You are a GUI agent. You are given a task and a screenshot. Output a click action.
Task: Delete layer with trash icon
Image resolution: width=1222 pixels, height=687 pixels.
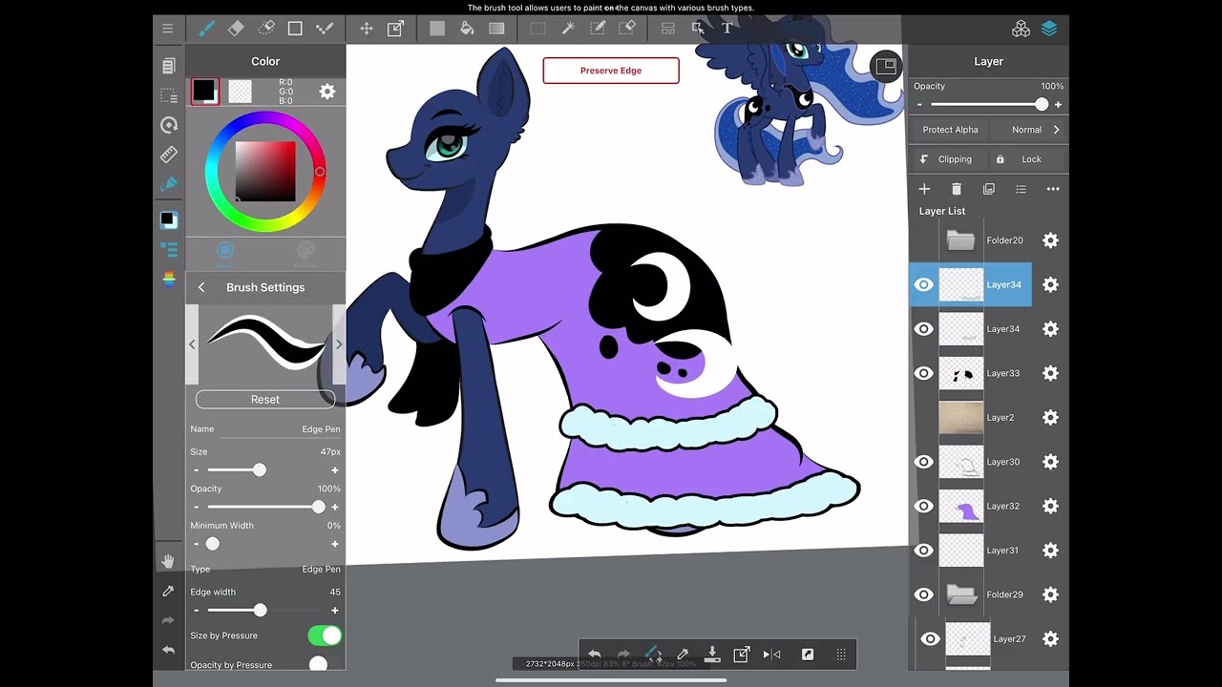coord(957,189)
